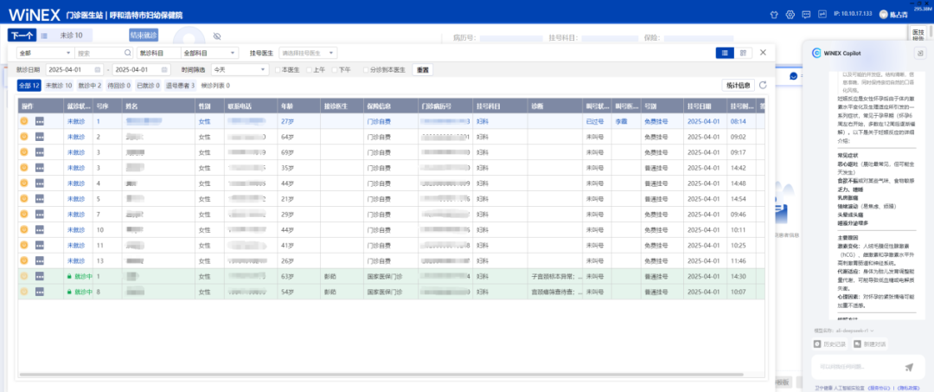Enable the 上午 checkbox
Image resolution: width=934 pixels, height=392 pixels.
(x=310, y=69)
